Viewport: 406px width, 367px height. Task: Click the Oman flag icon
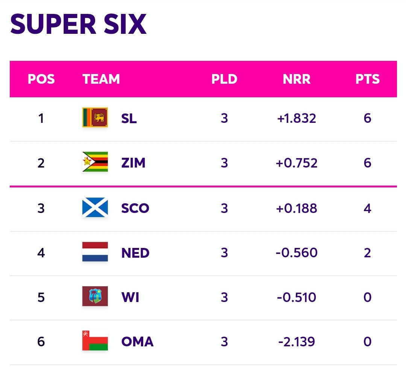[x=95, y=340]
